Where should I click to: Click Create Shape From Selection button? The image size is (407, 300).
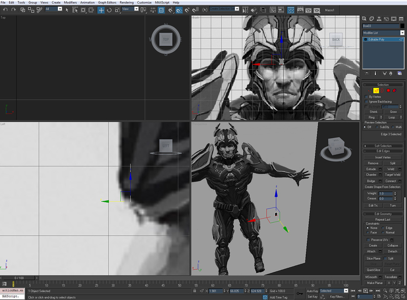[383, 187]
